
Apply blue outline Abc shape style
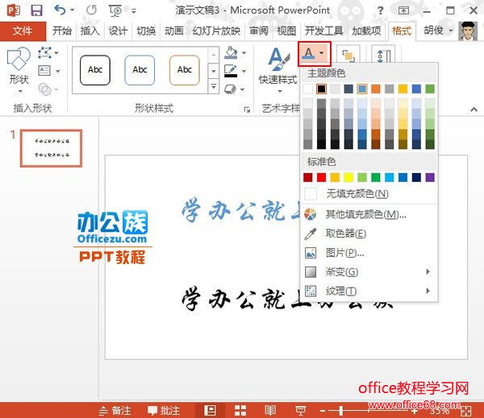click(x=140, y=70)
